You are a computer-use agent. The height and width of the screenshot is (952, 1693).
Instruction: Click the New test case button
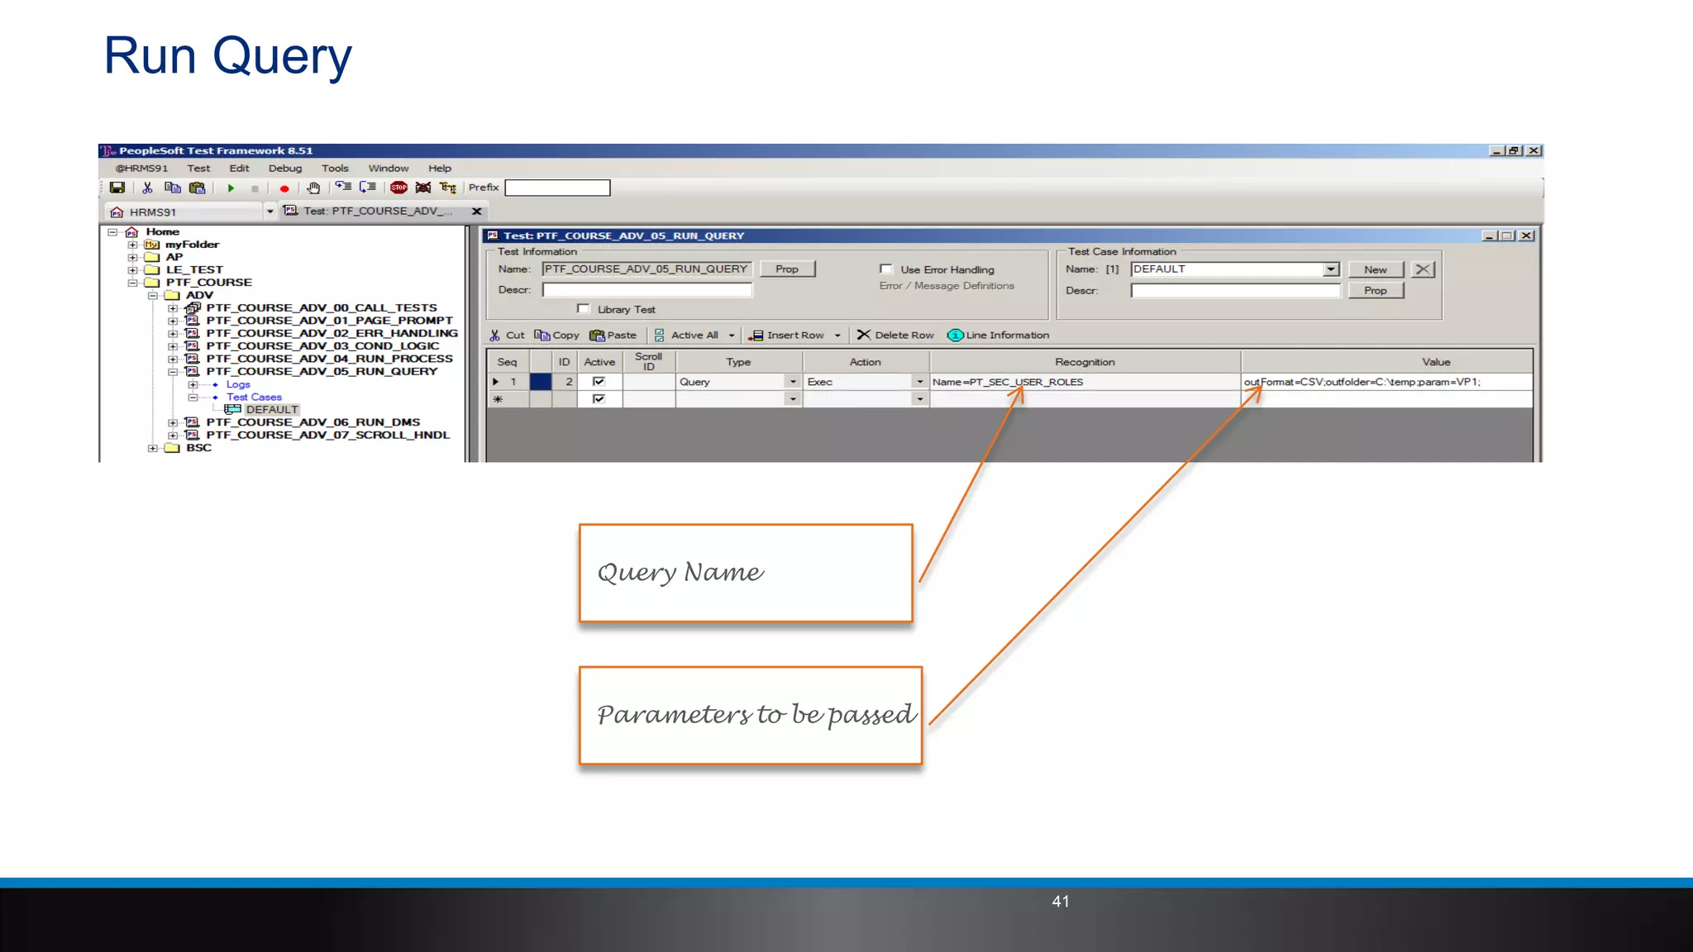tap(1376, 269)
